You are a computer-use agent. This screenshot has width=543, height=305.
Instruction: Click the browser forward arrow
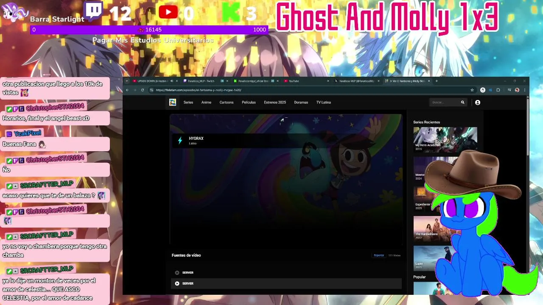[x=135, y=90]
